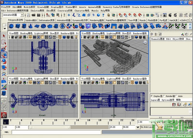Open Layers menu in layer editor
The width and height of the screenshot is (193, 138).
click(155, 100)
